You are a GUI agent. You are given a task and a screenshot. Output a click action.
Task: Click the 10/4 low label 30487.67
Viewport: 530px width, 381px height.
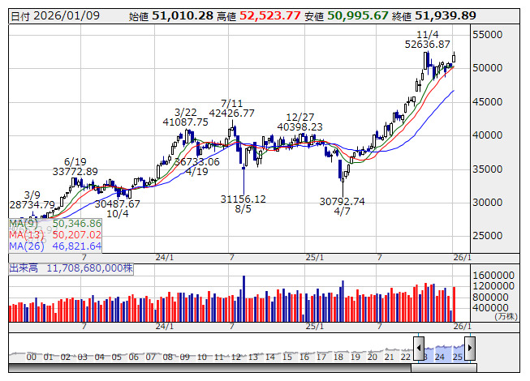(117, 203)
